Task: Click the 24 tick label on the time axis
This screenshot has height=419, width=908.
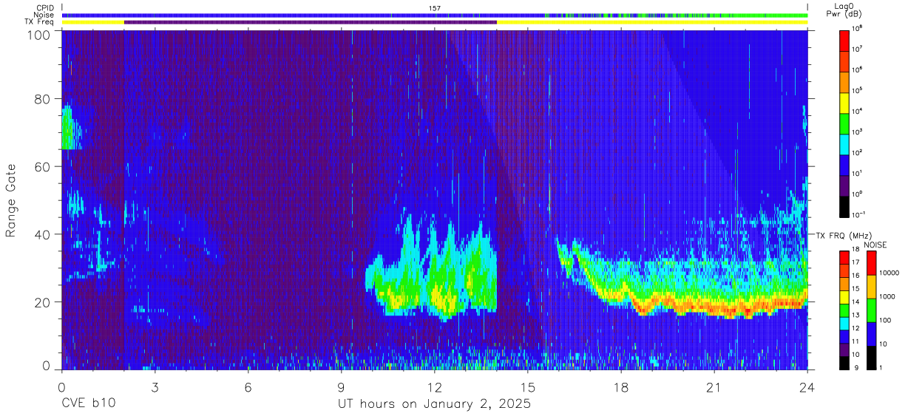Action: point(807,386)
